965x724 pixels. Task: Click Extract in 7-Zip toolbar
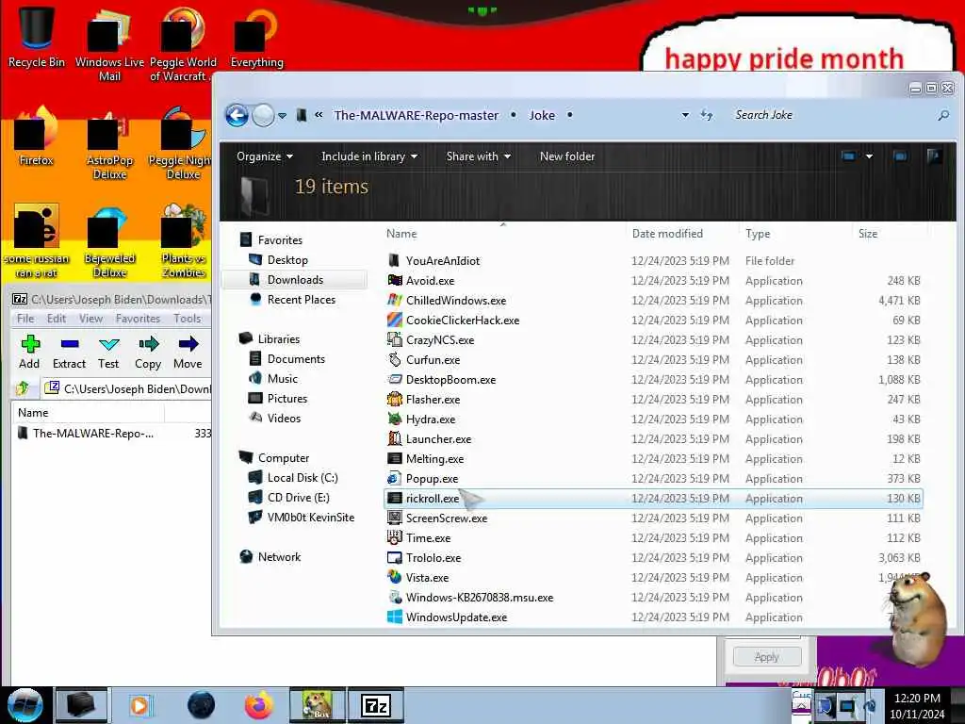(x=69, y=353)
